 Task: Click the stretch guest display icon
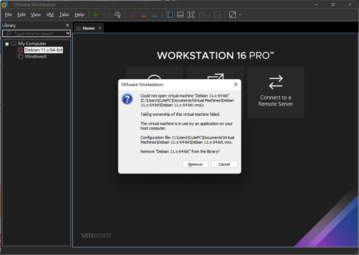(x=233, y=15)
